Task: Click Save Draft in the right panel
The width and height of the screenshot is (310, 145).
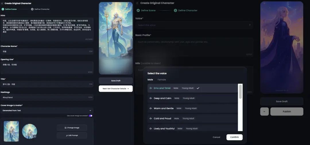Action: pos(282,102)
